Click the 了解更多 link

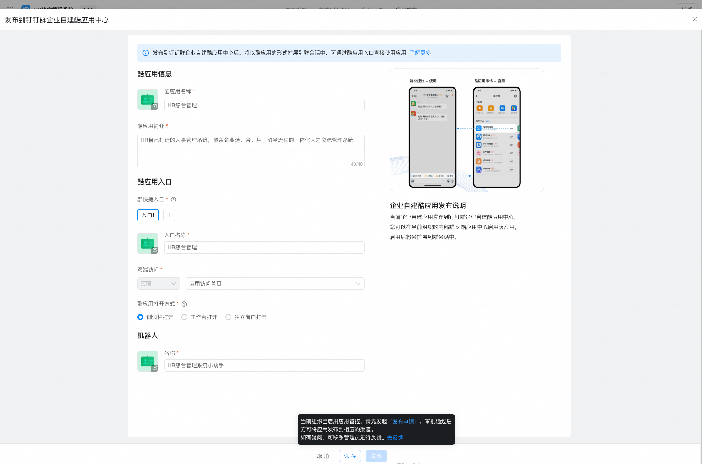point(420,53)
